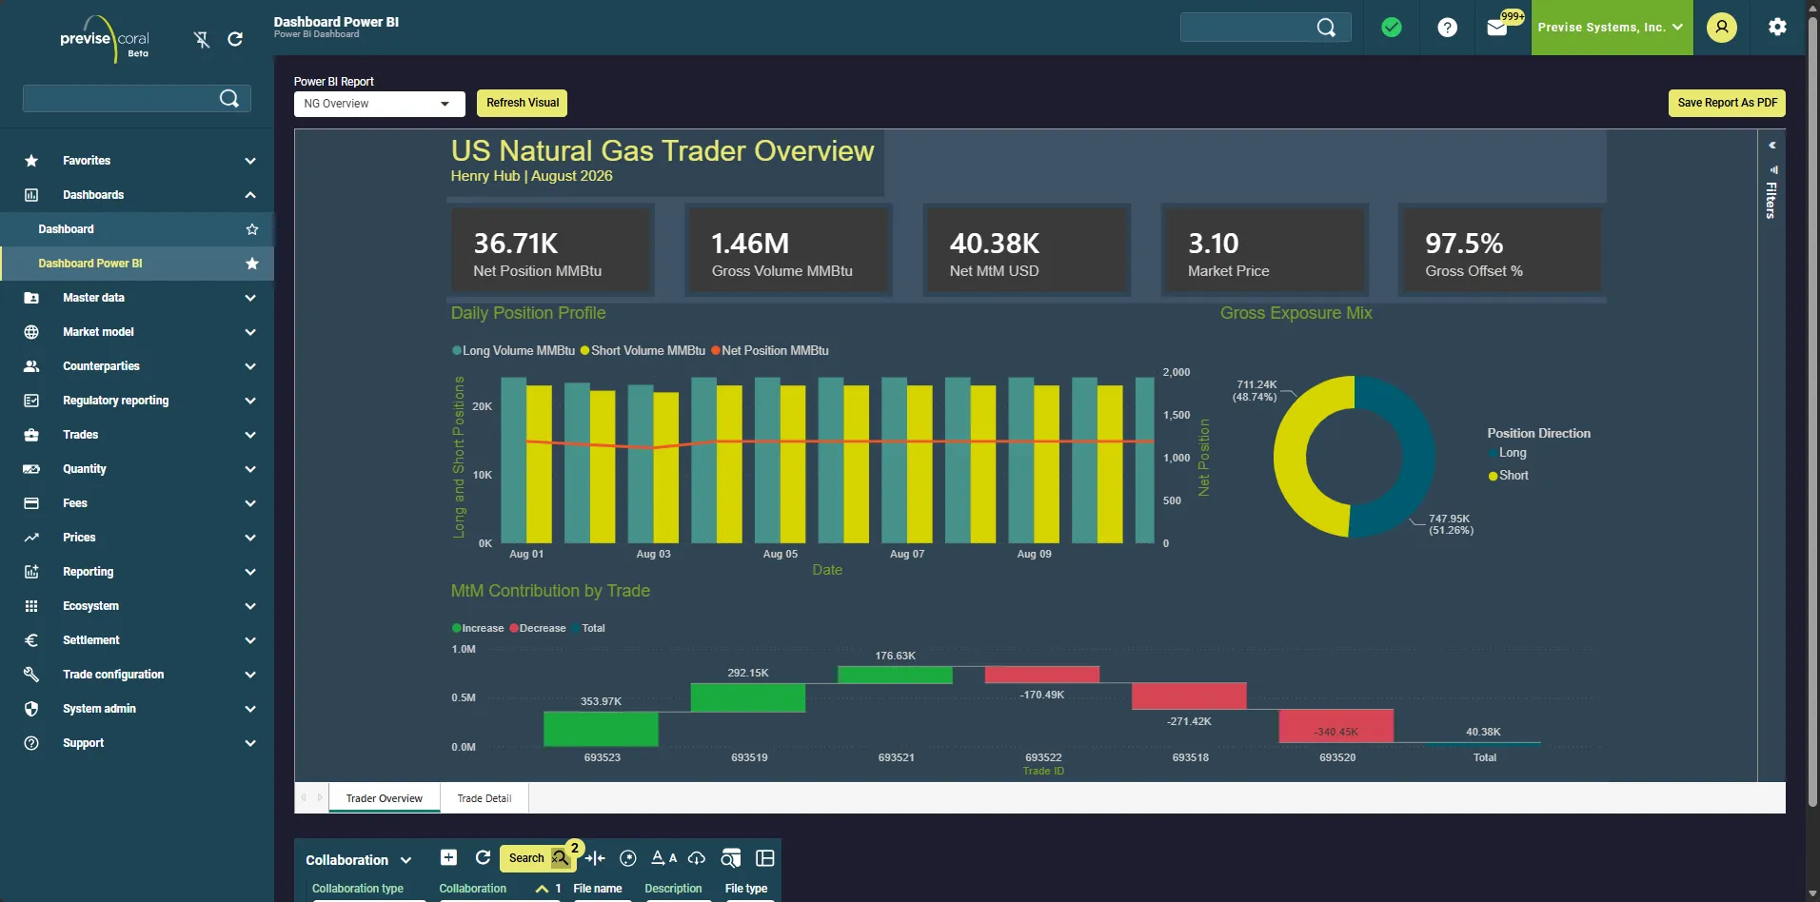This screenshot has height=902, width=1820.
Task: Refresh the Collaboration grid with reload icon
Action: point(483,857)
